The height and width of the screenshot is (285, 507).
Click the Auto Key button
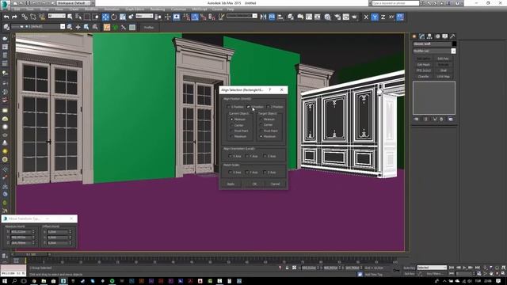tap(409, 268)
